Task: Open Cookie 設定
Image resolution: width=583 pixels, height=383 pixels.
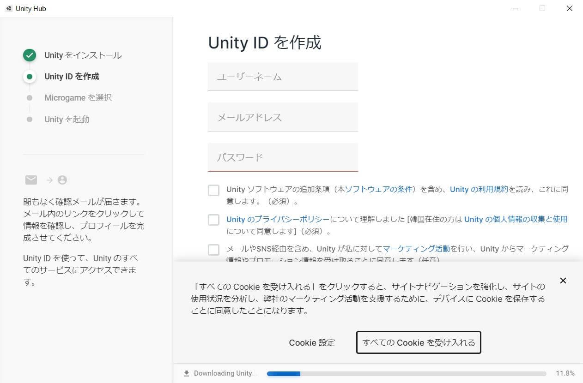Action: [x=312, y=342]
